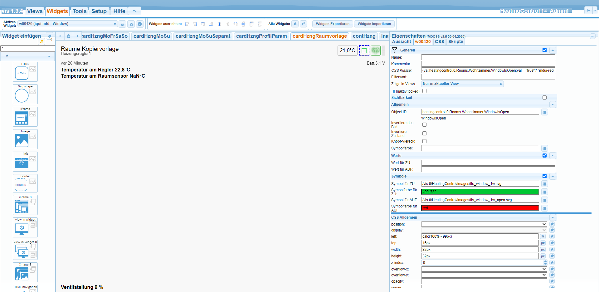The height and width of the screenshot is (292, 599).
Task: Click the Widgets Importieren button
Action: 374,24
